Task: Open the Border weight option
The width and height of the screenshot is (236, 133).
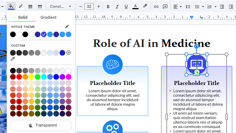Action: (30, 7)
